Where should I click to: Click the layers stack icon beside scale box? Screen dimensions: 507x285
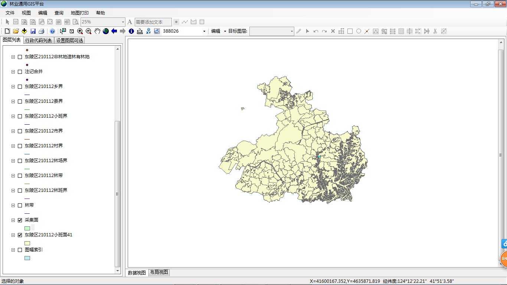(x=157, y=31)
